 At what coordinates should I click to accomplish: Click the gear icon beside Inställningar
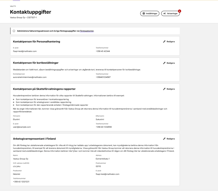(x=143, y=13)
